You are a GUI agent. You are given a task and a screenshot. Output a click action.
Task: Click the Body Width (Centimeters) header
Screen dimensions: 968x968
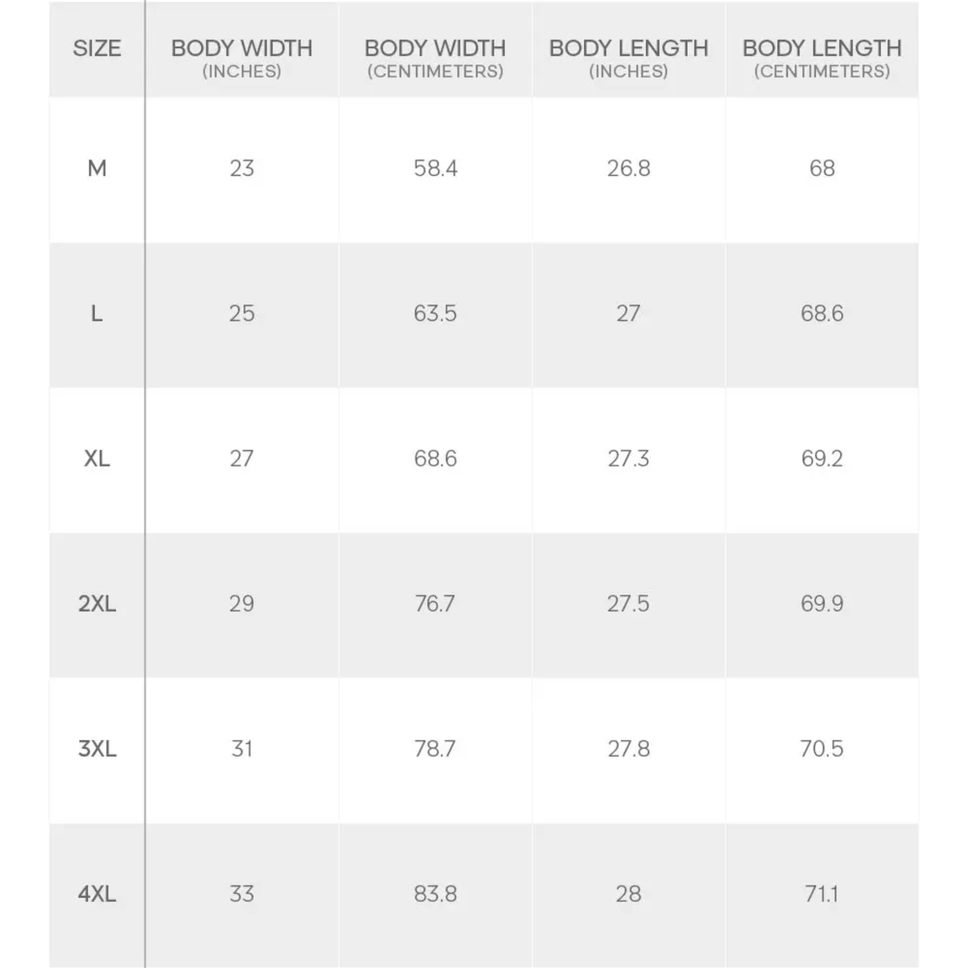click(435, 58)
